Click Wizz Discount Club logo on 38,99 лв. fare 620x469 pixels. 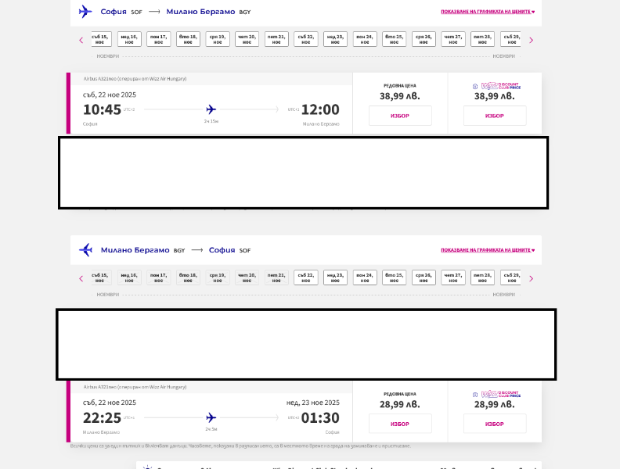[496, 86]
